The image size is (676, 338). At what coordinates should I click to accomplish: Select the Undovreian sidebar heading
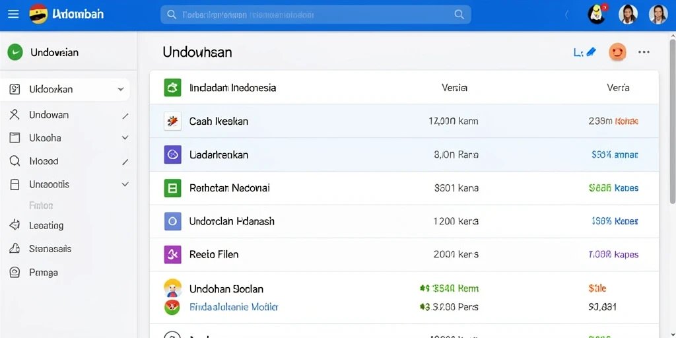coord(54,53)
